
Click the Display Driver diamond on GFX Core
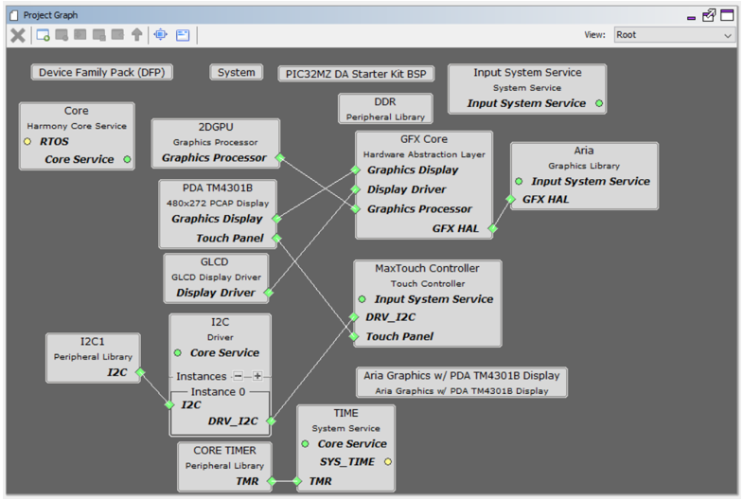click(x=355, y=189)
